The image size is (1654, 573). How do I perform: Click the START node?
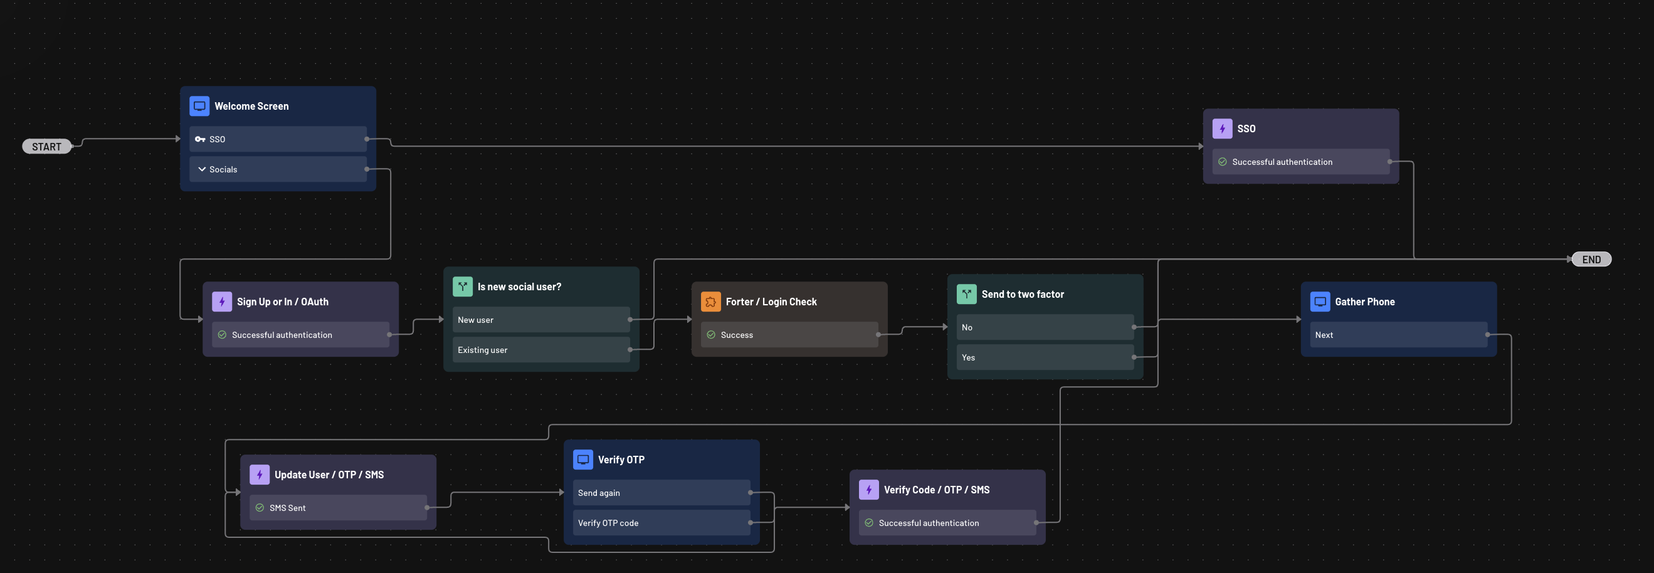[x=46, y=145]
